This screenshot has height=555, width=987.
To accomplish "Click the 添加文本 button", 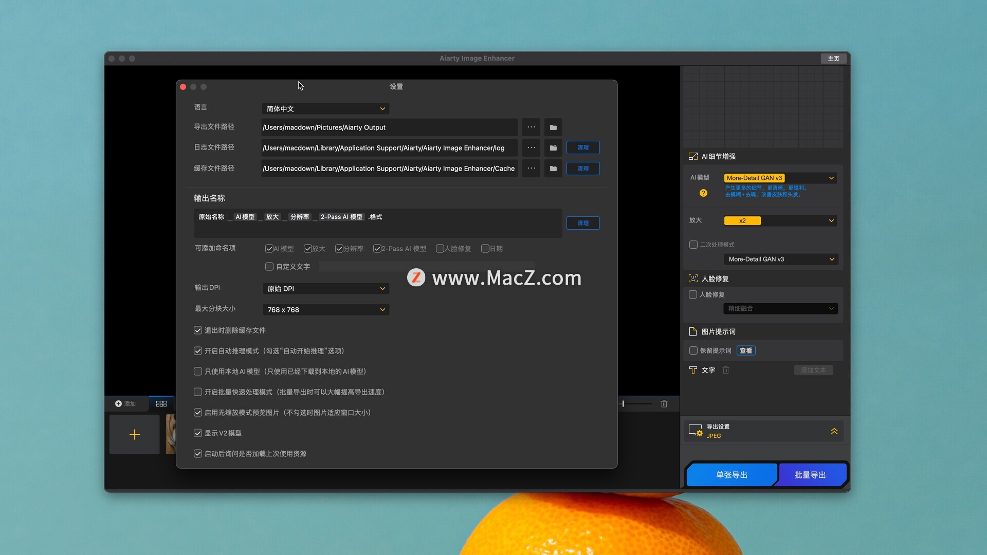I will pyautogui.click(x=813, y=371).
